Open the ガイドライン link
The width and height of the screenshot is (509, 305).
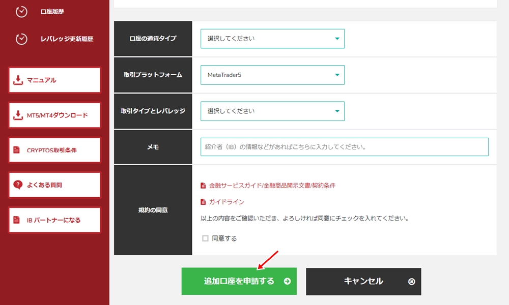pyautogui.click(x=229, y=202)
